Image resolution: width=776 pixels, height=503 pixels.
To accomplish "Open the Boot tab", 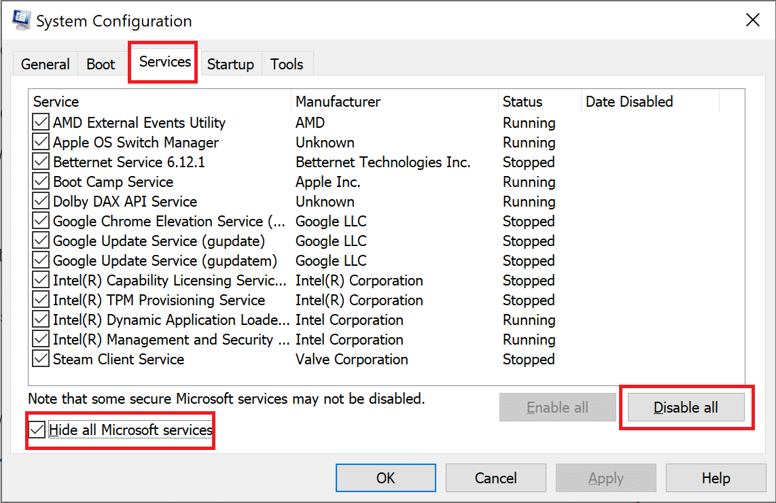I will 101,65.
